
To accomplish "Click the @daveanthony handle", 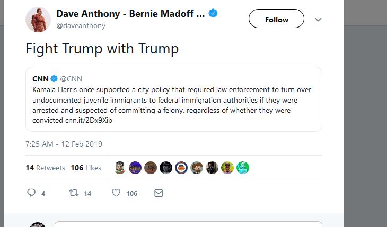I will (81, 25).
